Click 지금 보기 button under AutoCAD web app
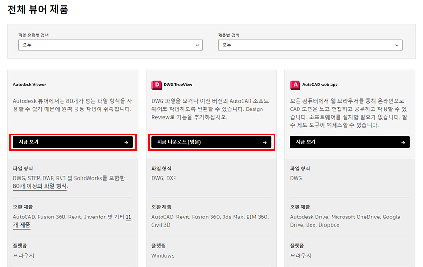Screen dimensions: 423x267 349,142
